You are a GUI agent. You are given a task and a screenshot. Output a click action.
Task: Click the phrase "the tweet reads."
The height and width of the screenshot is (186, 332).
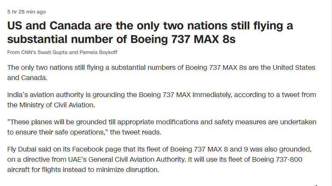(136, 132)
